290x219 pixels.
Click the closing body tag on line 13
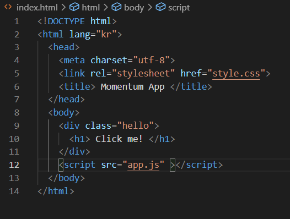66,178
